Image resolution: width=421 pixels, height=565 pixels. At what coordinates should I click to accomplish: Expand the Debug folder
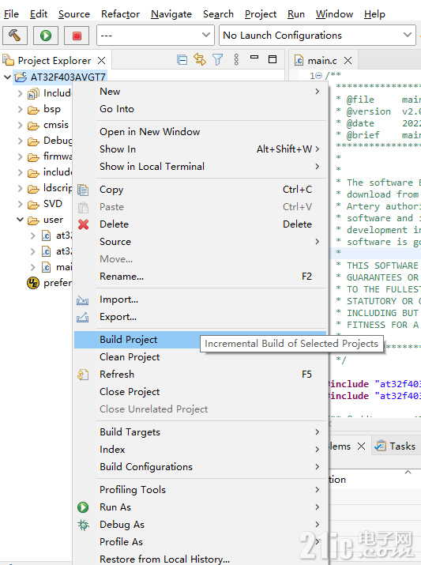click(x=21, y=141)
